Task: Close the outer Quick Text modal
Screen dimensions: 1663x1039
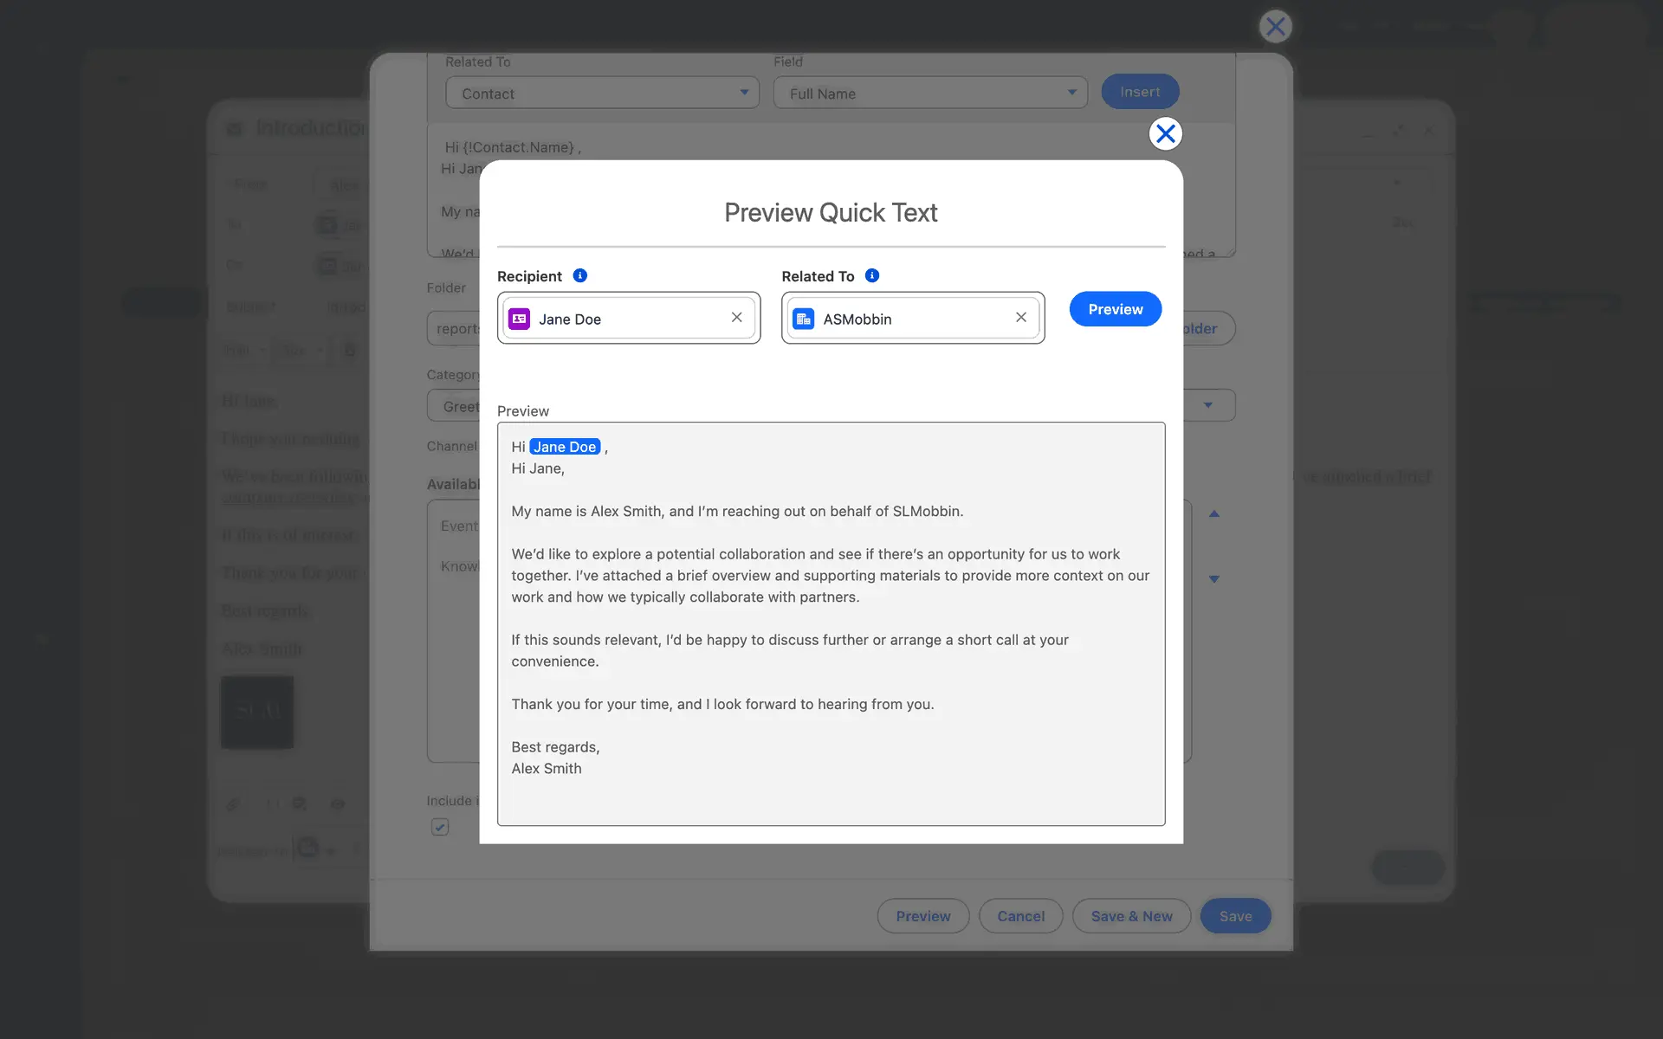Action: tap(1275, 27)
